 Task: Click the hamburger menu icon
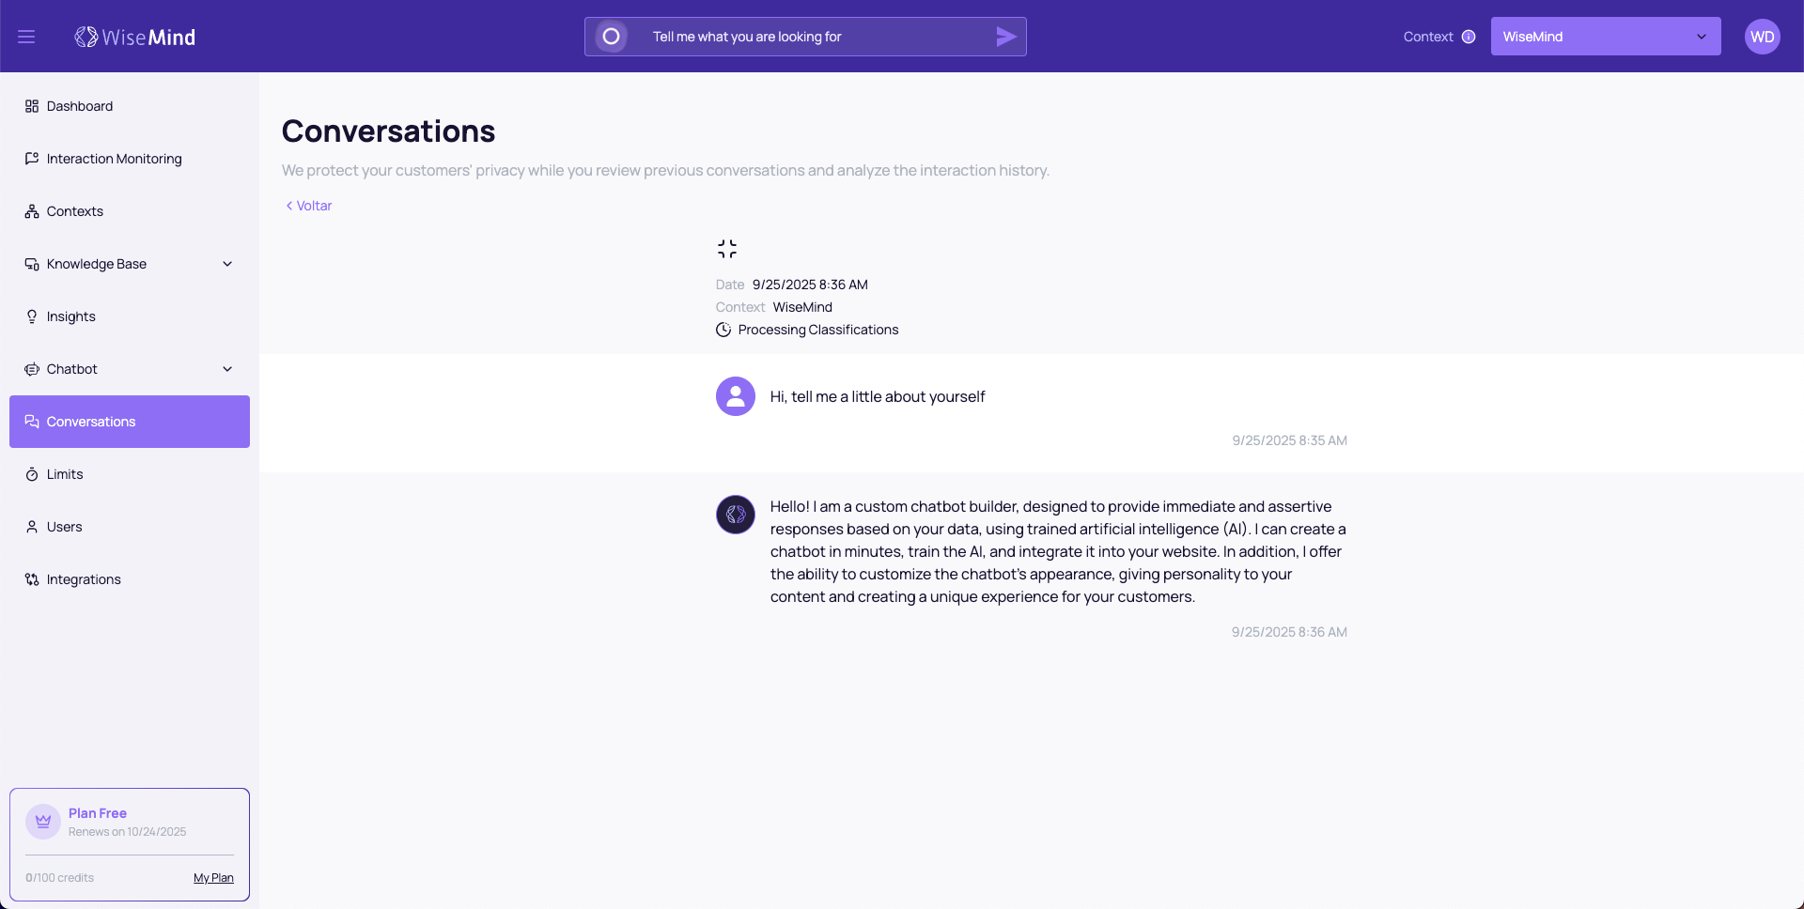pyautogui.click(x=26, y=37)
